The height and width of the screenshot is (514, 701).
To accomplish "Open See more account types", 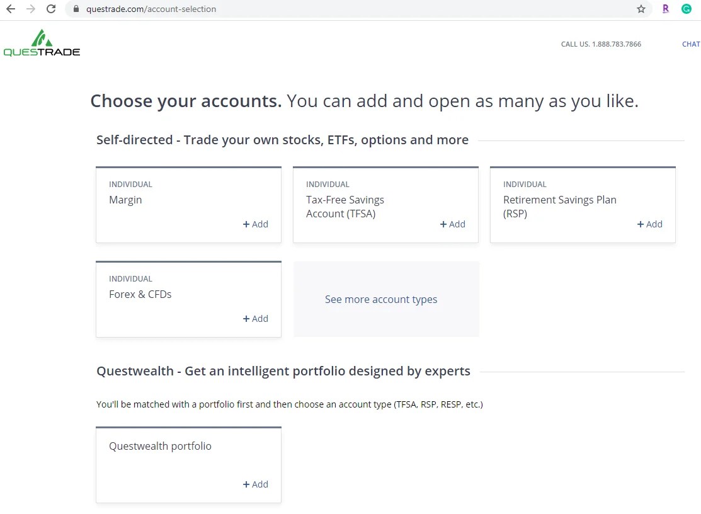I will pos(381,299).
